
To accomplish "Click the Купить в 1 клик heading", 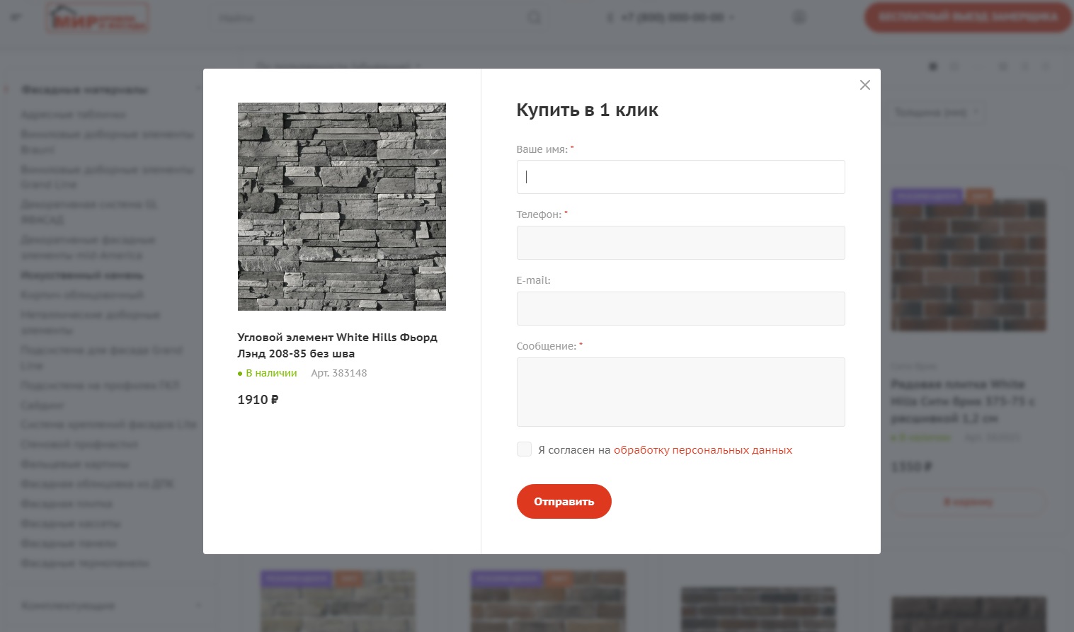I will (587, 110).
